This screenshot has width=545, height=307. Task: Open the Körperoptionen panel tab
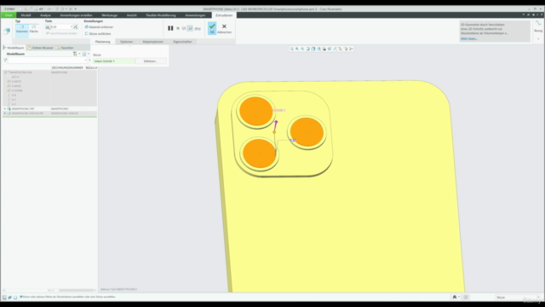click(152, 42)
